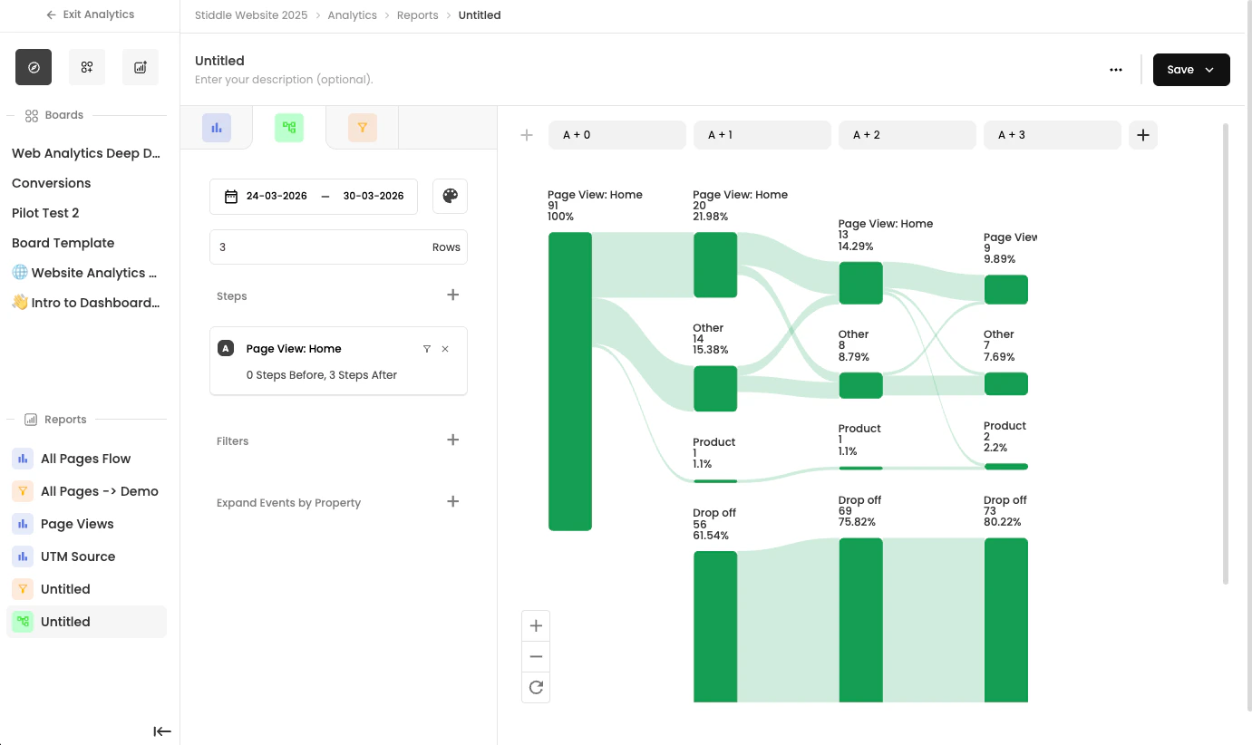
Task: Open the Untitled funnel report
Action: pos(86,589)
